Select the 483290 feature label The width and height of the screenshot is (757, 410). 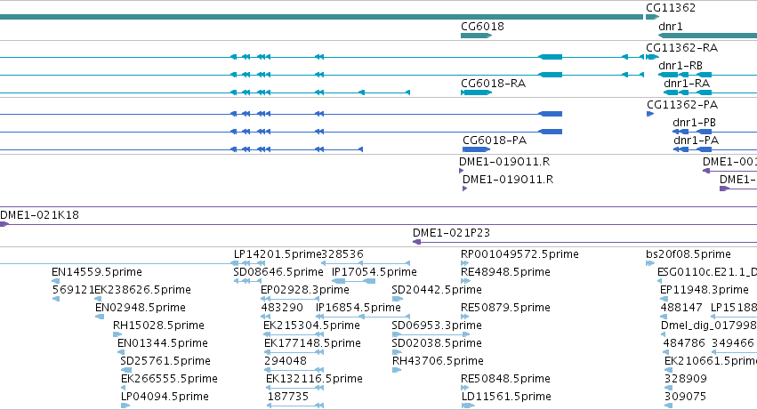282,308
